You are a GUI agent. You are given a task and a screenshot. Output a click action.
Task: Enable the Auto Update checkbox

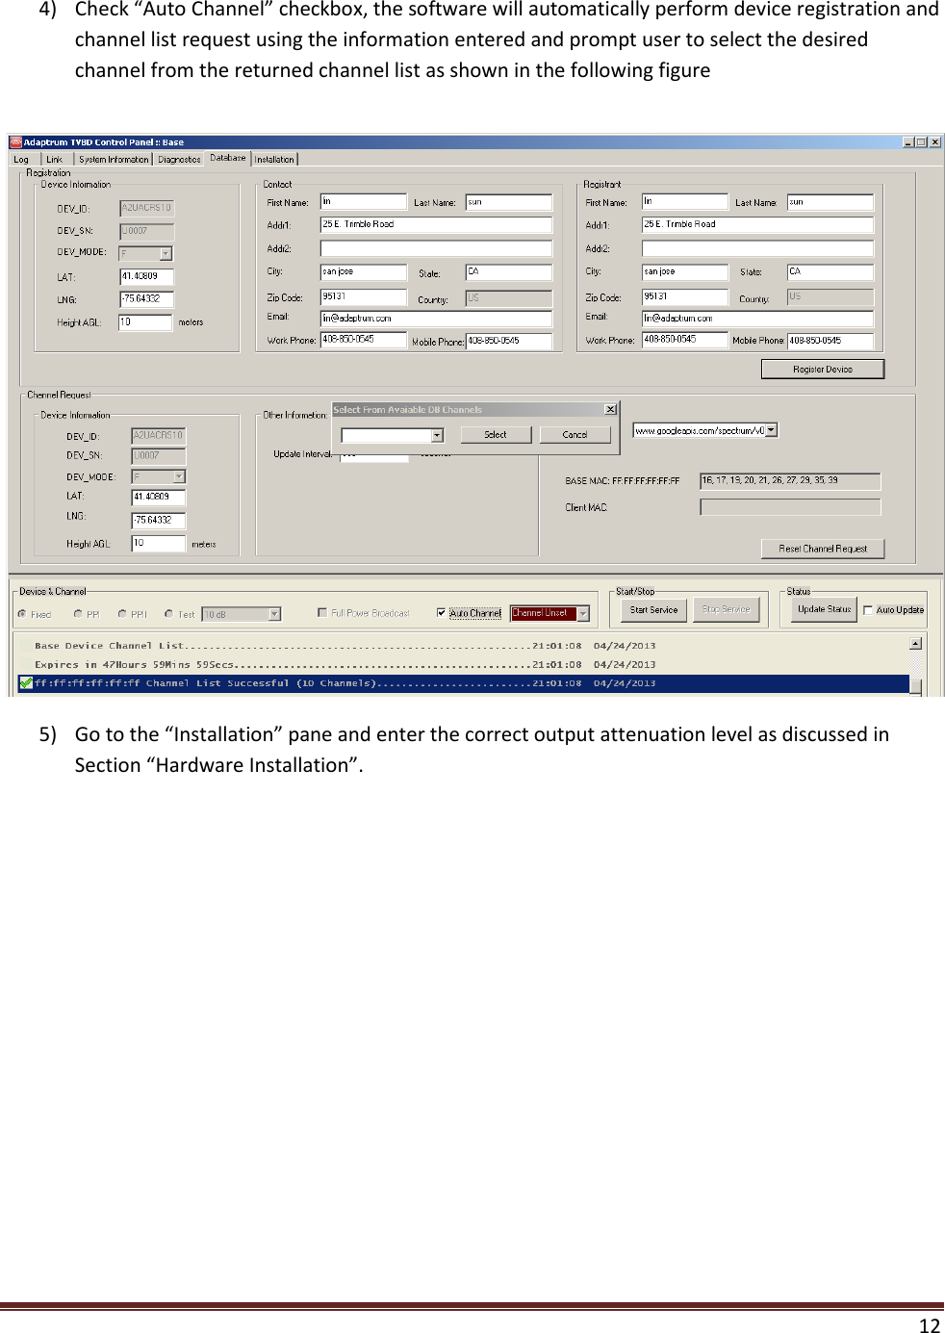click(868, 610)
